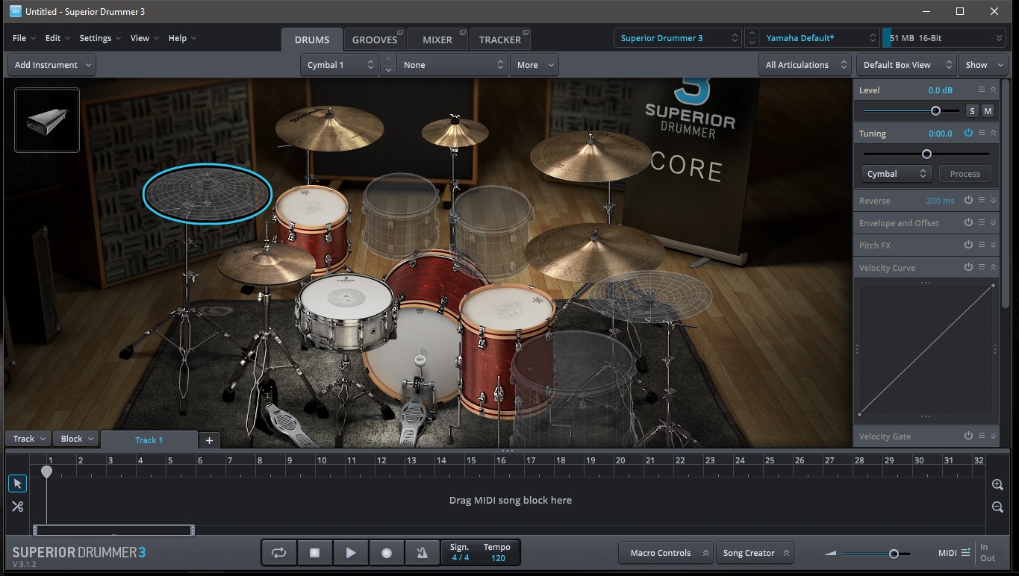This screenshot has width=1019, height=576.
Task: Click the arrow select tool
Action: pyautogui.click(x=18, y=483)
